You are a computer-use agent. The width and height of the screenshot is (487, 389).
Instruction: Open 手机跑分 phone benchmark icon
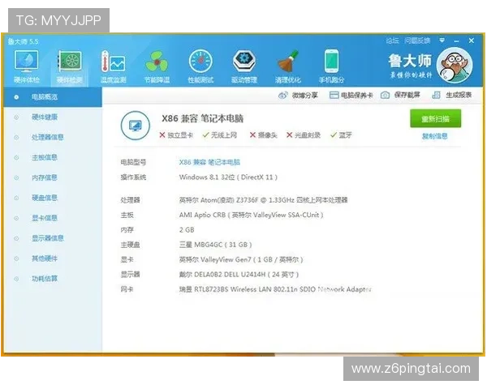point(332,63)
